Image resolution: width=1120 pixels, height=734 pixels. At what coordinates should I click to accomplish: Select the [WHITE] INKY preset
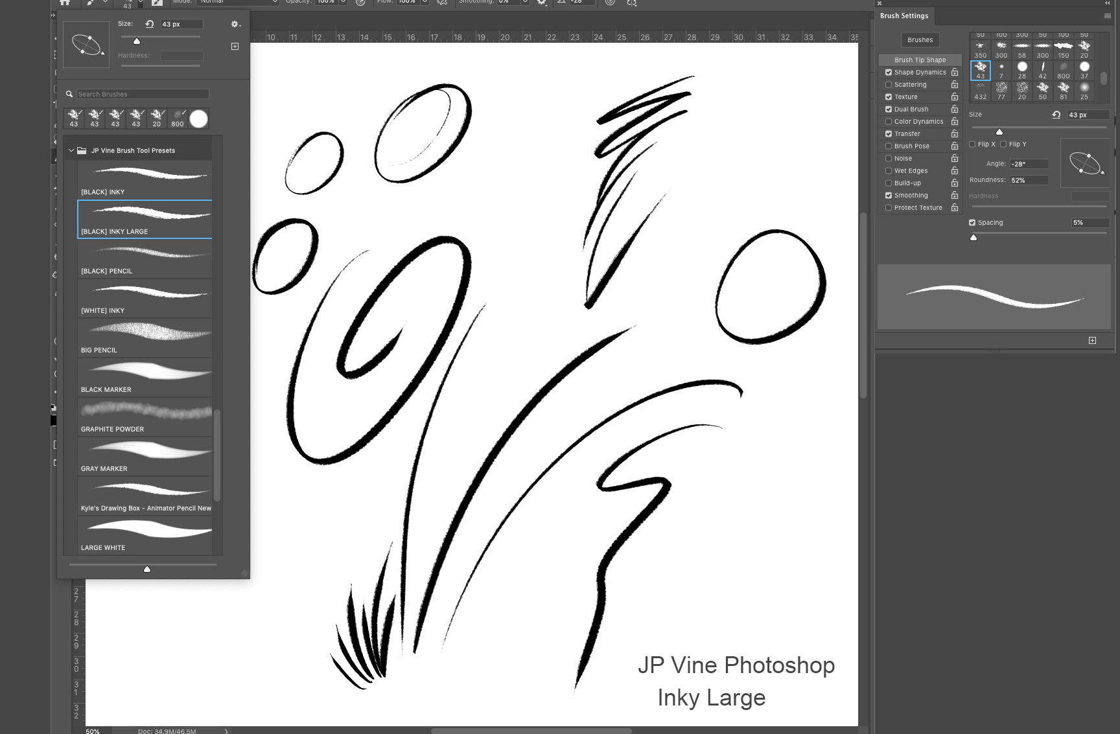click(145, 298)
